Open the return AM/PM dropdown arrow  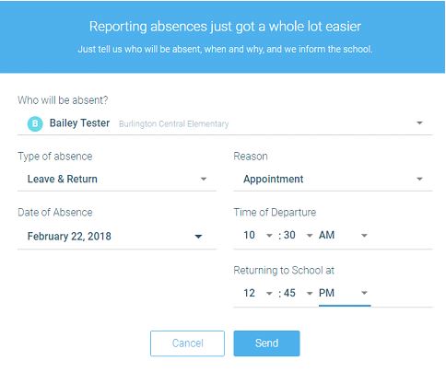[x=364, y=293]
